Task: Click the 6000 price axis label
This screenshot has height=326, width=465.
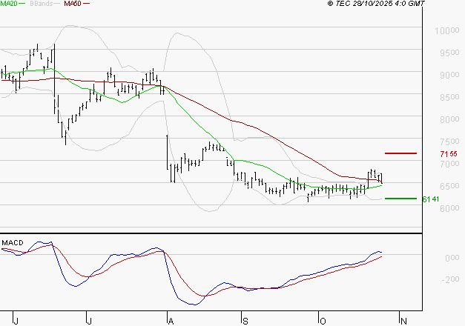Action: click(449, 208)
